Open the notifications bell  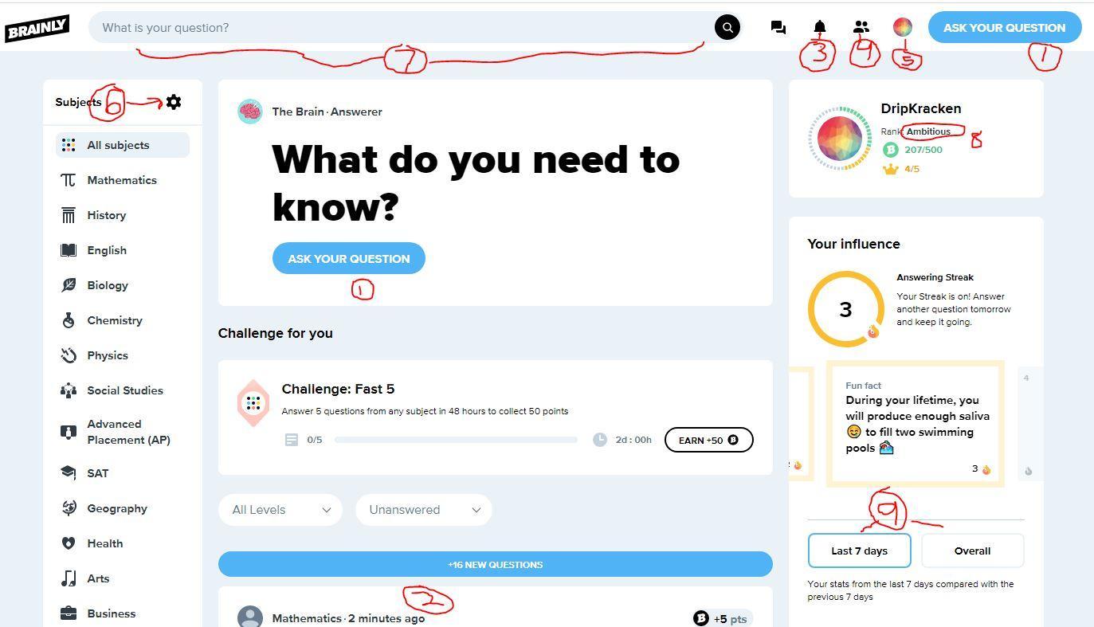click(x=820, y=28)
